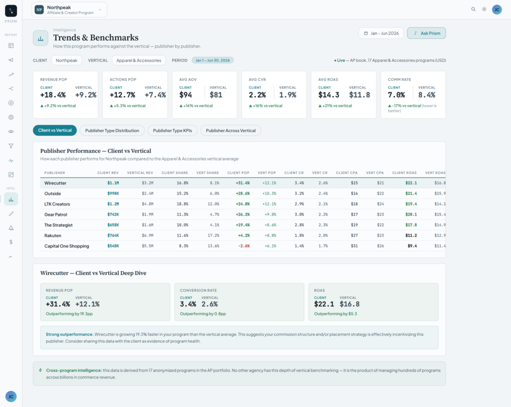The width and height of the screenshot is (511, 407).
Task: Click the ACTIONS POP summary card
Action: [135, 95]
